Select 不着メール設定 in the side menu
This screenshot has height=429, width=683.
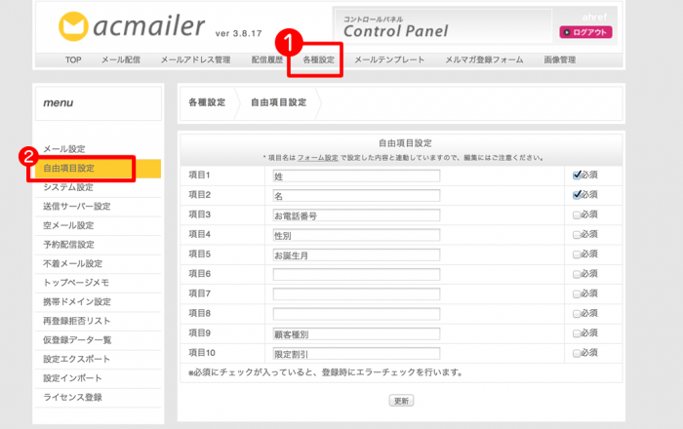point(73,263)
